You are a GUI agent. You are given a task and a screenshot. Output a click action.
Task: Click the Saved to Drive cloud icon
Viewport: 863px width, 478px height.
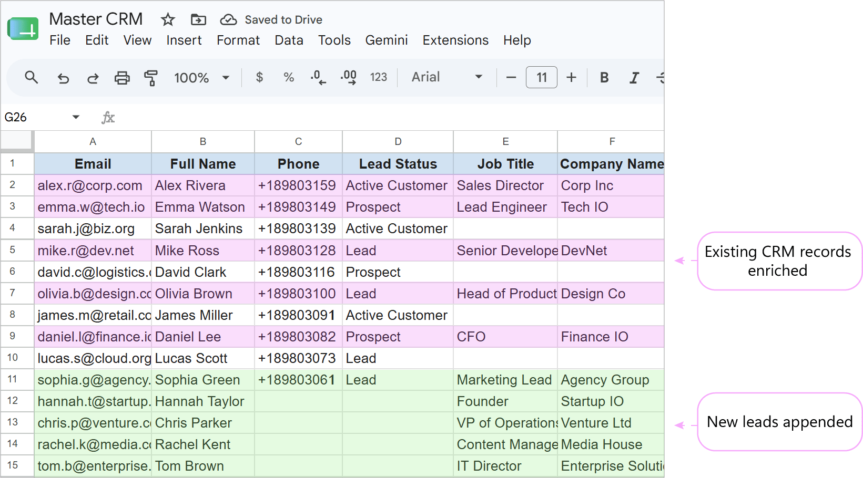(x=228, y=20)
